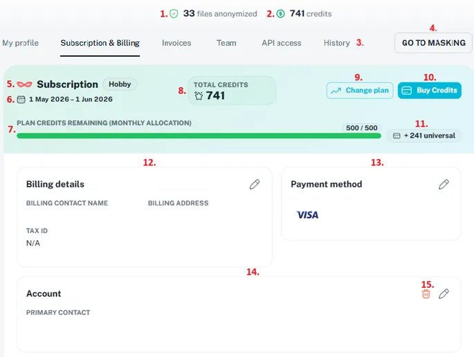Click the green shield files anonymized icon
The height and width of the screenshot is (357, 474).
pyautogui.click(x=174, y=14)
